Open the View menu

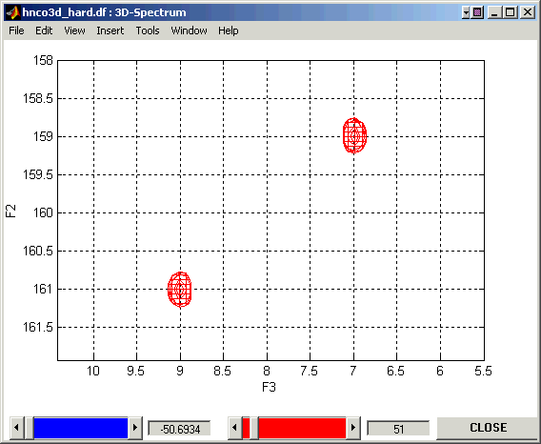click(x=74, y=30)
